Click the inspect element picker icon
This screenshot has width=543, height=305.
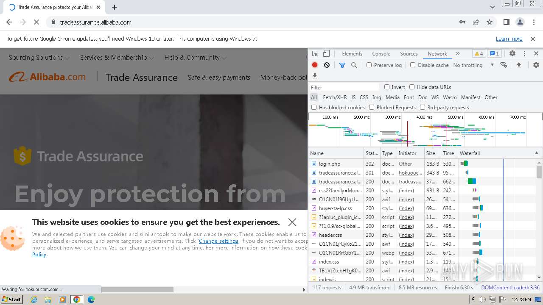[315, 54]
